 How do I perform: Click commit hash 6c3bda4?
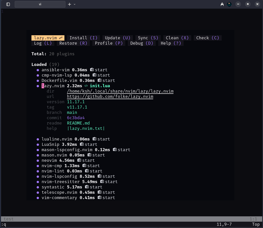point(76,118)
